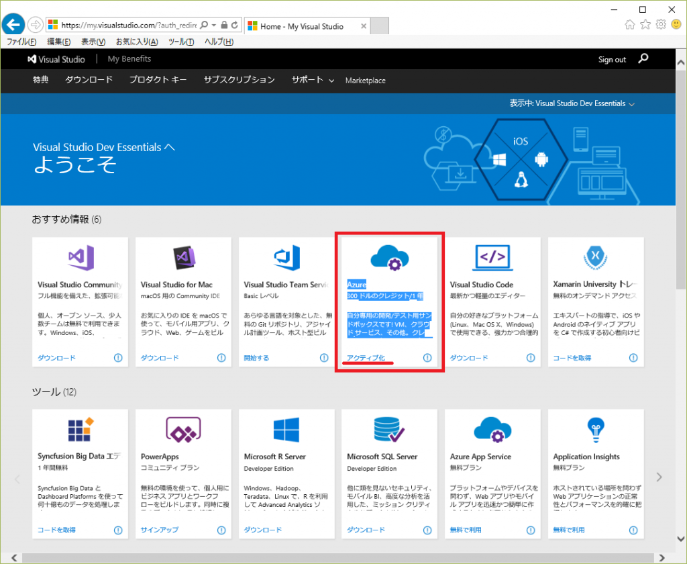This screenshot has width=687, height=564.
Task: Click the horizontal scrollbar right arrow
Action: pyautogui.click(x=661, y=558)
